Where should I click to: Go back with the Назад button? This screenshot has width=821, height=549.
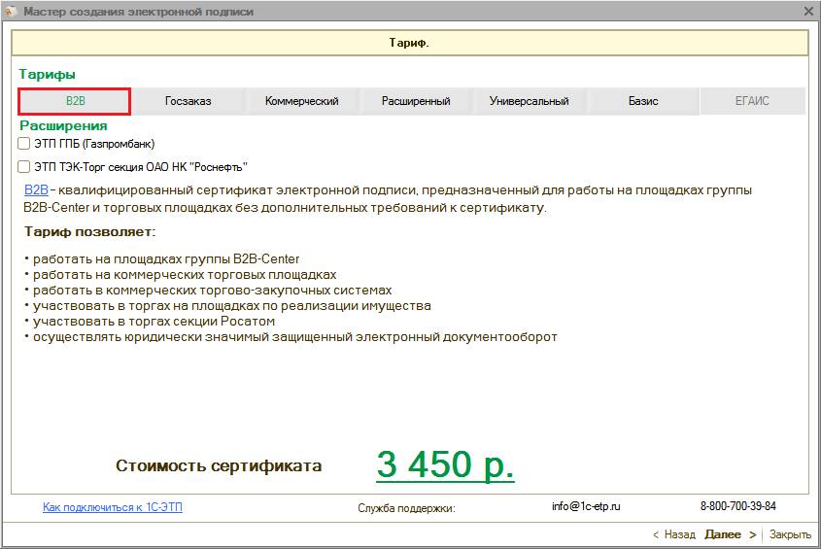pyautogui.click(x=674, y=534)
